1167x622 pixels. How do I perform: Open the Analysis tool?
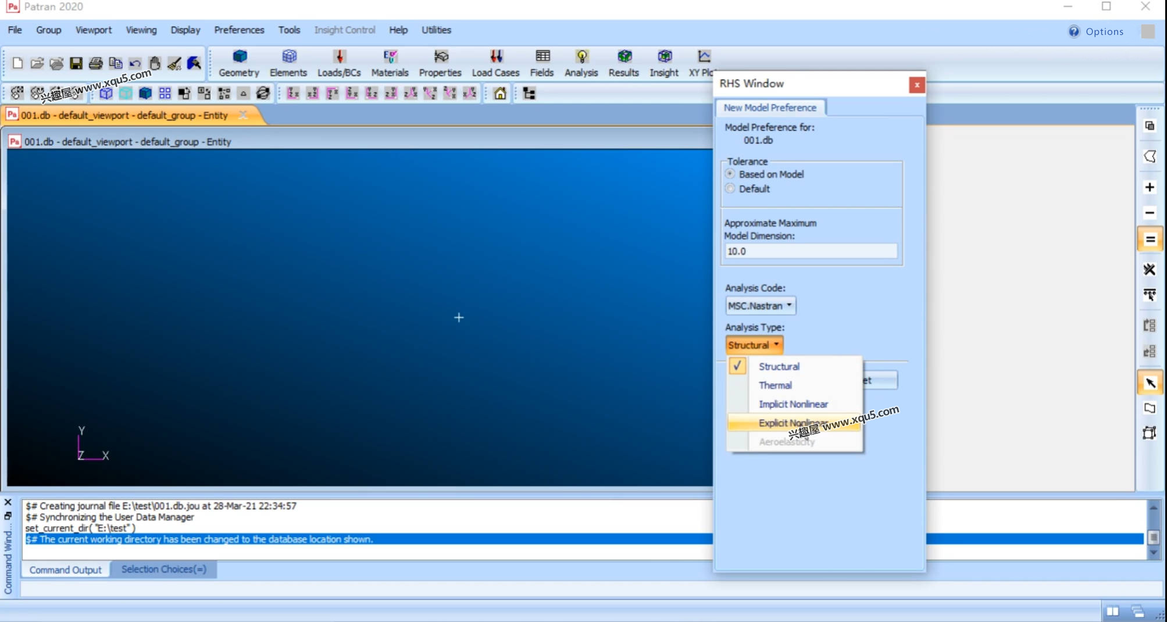point(581,63)
